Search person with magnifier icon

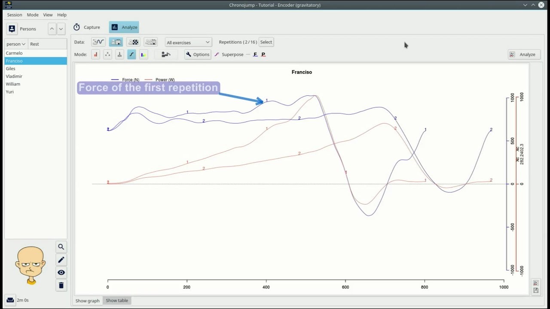pos(61,247)
